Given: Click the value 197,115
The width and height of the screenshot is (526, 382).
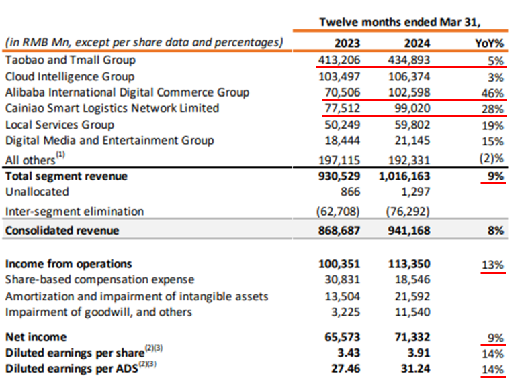Looking at the screenshot, I should 339,160.
